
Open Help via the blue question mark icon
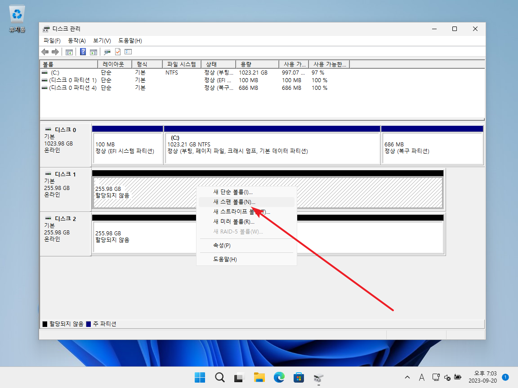coord(83,52)
